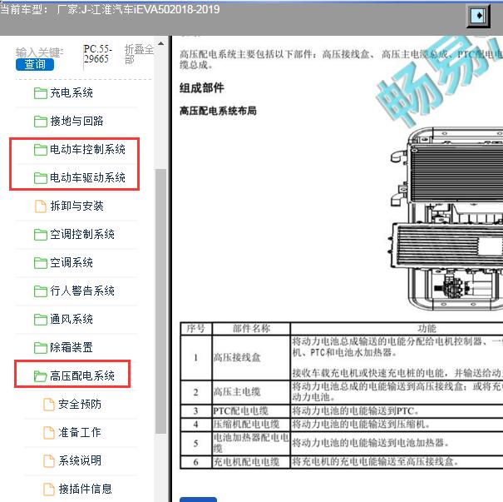Open the 充电系统 folder
503x502 pixels.
(72, 93)
